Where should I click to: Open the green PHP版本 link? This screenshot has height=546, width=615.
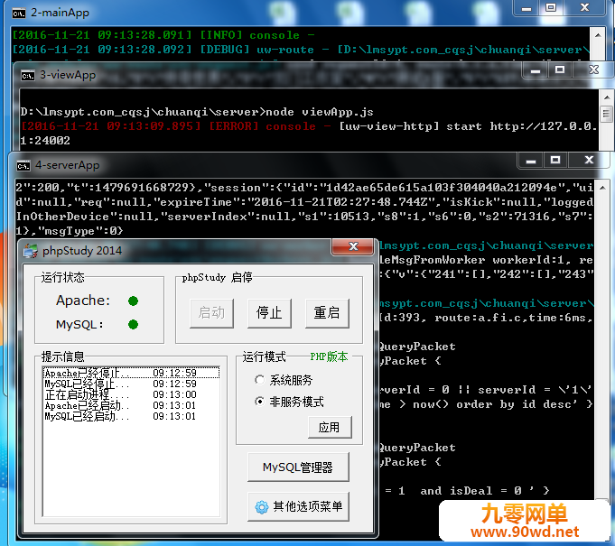pyautogui.click(x=329, y=356)
